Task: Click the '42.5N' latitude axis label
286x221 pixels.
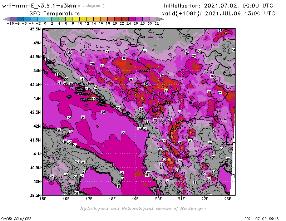Action: click(35, 112)
